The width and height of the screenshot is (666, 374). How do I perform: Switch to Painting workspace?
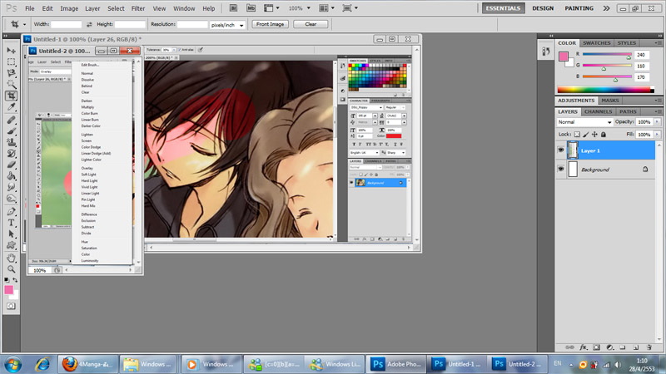click(x=579, y=8)
